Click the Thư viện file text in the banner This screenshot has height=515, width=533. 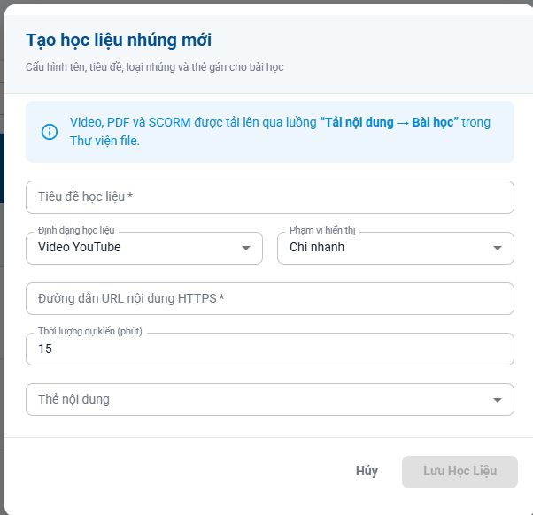(x=104, y=141)
